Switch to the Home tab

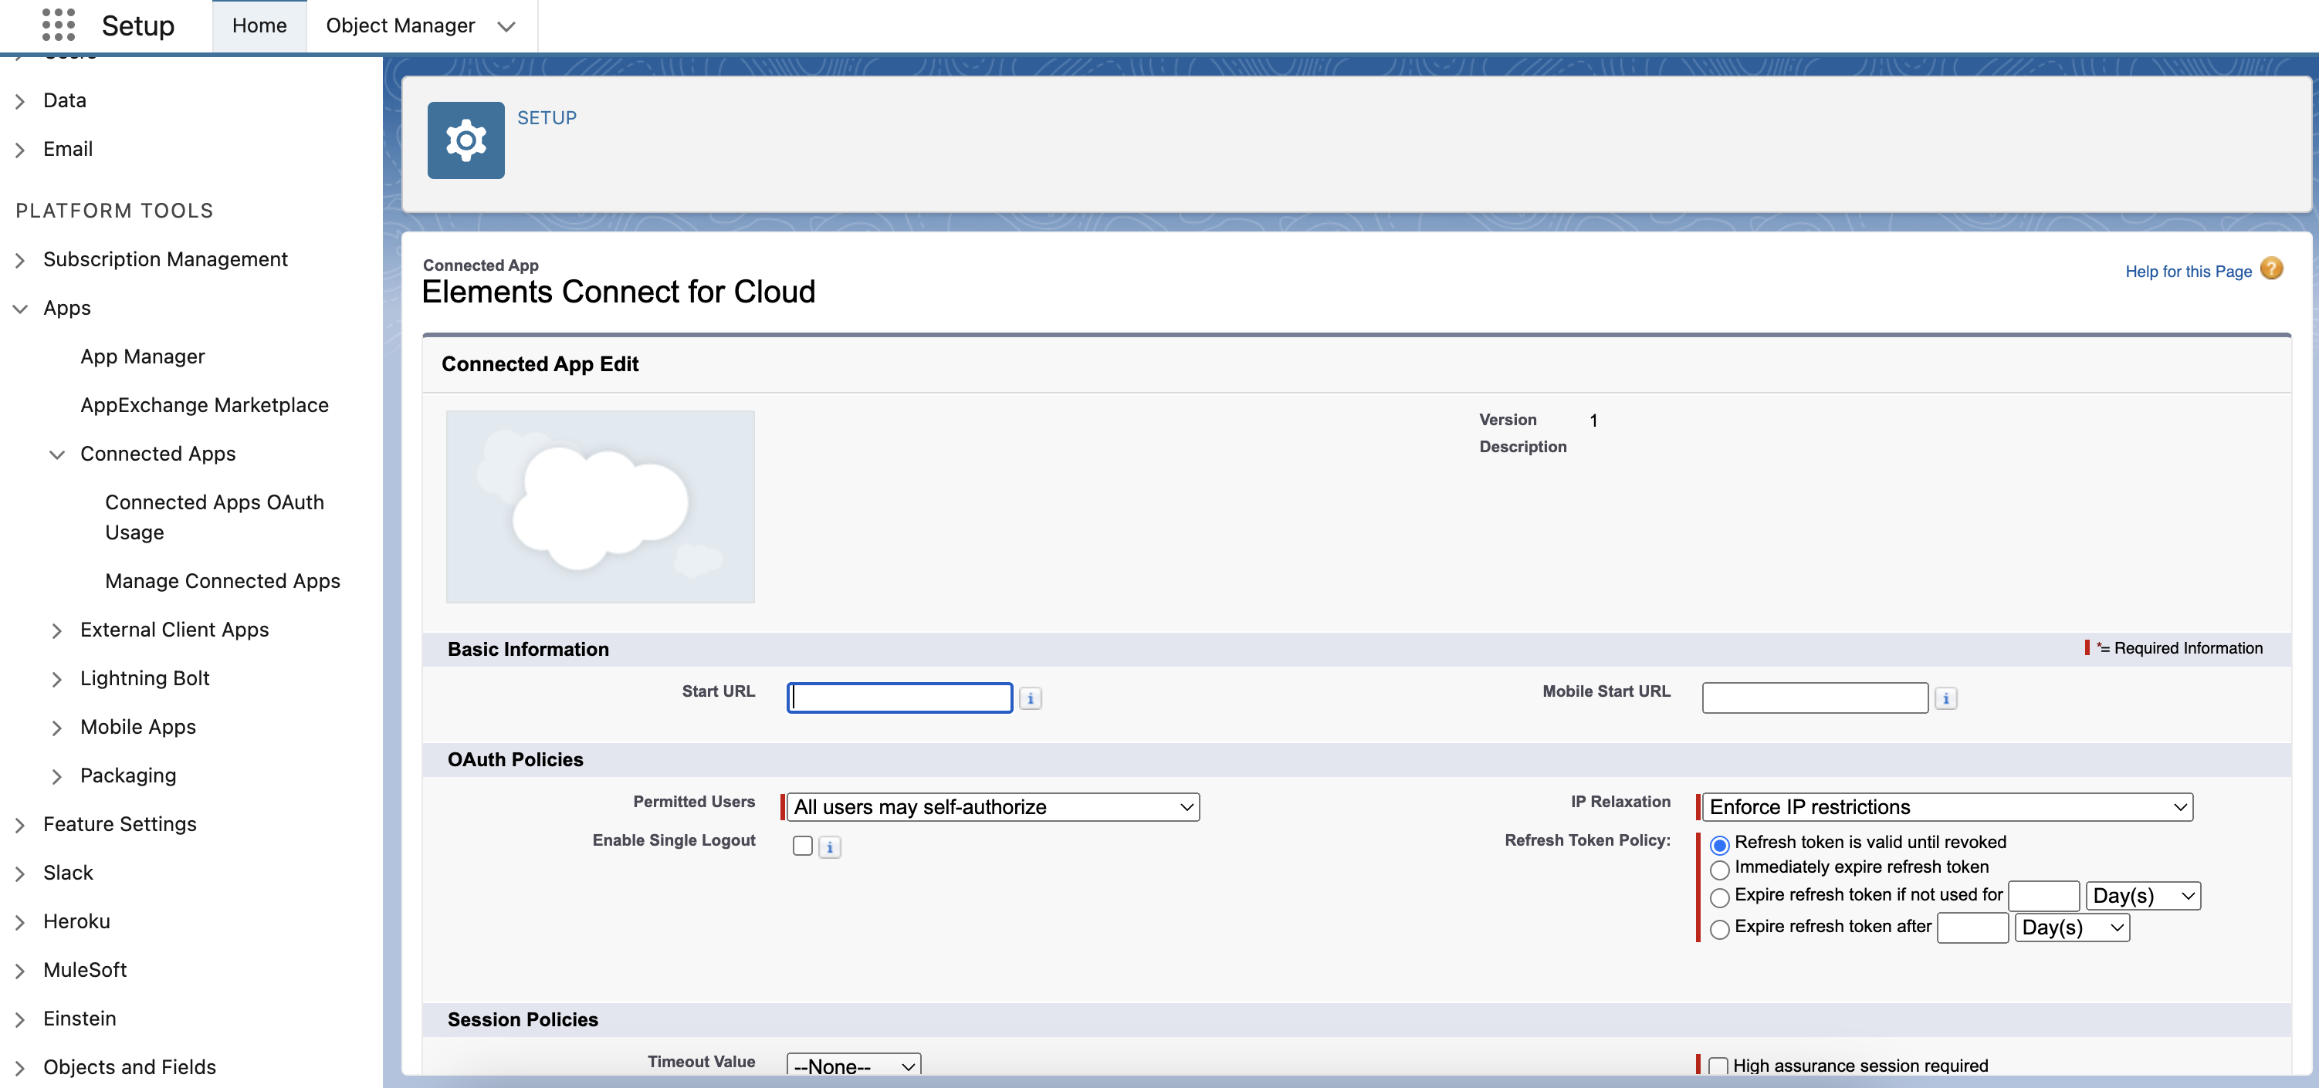point(259,26)
